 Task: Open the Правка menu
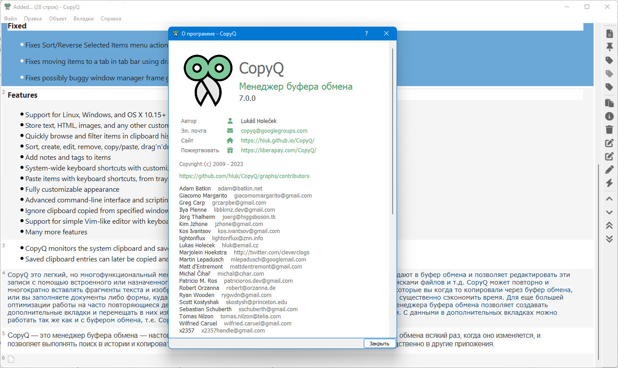pyautogui.click(x=33, y=19)
